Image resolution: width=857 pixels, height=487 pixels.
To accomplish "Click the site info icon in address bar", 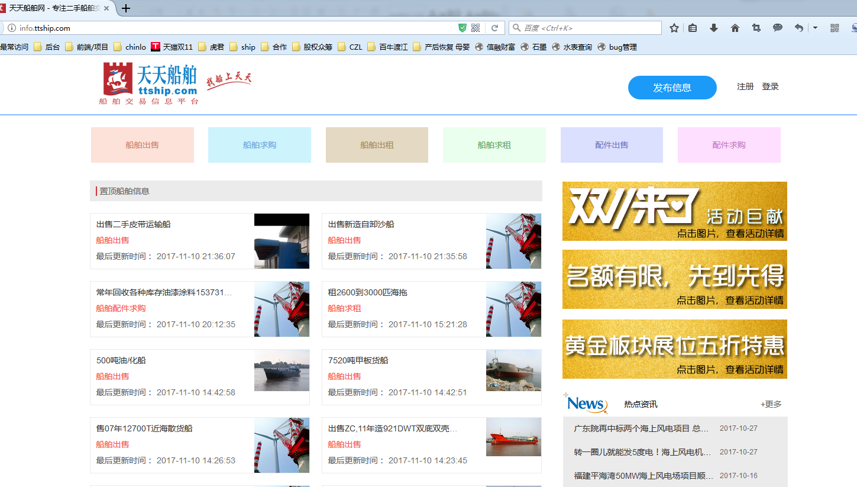I will 11,28.
